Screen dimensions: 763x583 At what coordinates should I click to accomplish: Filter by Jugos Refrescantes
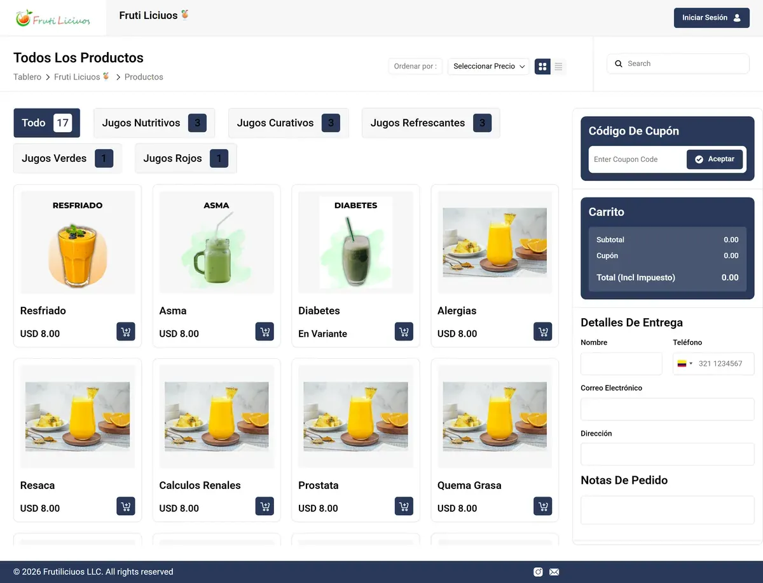431,123
